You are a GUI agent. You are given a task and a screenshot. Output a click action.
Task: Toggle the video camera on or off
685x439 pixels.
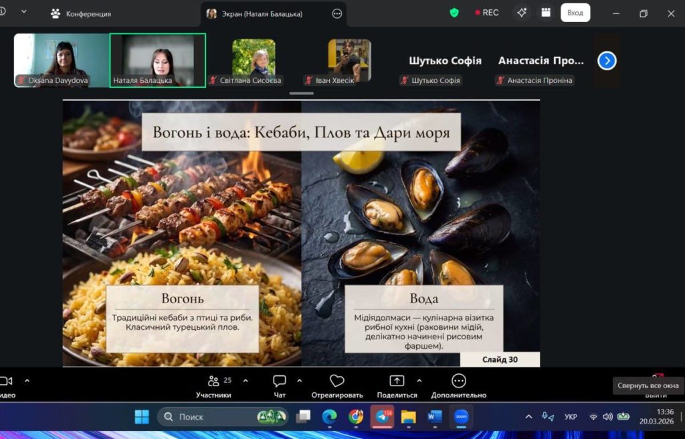point(6,381)
